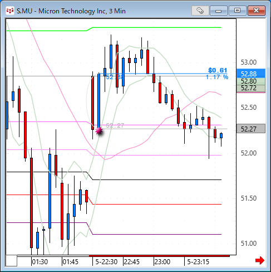The height and width of the screenshot is (272, 271).
Task: Click the 1.17 % percentage readout
Action: 217,77
